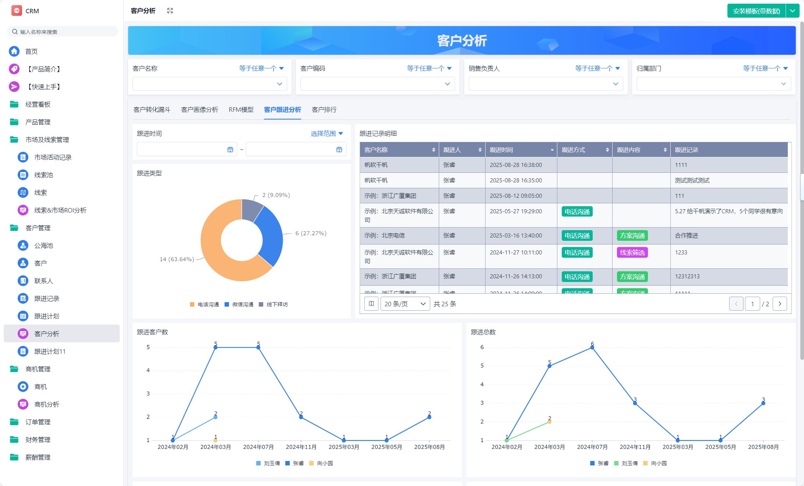Expand the 客户名称 filter combo box
This screenshot has width=804, height=486.
pos(209,84)
